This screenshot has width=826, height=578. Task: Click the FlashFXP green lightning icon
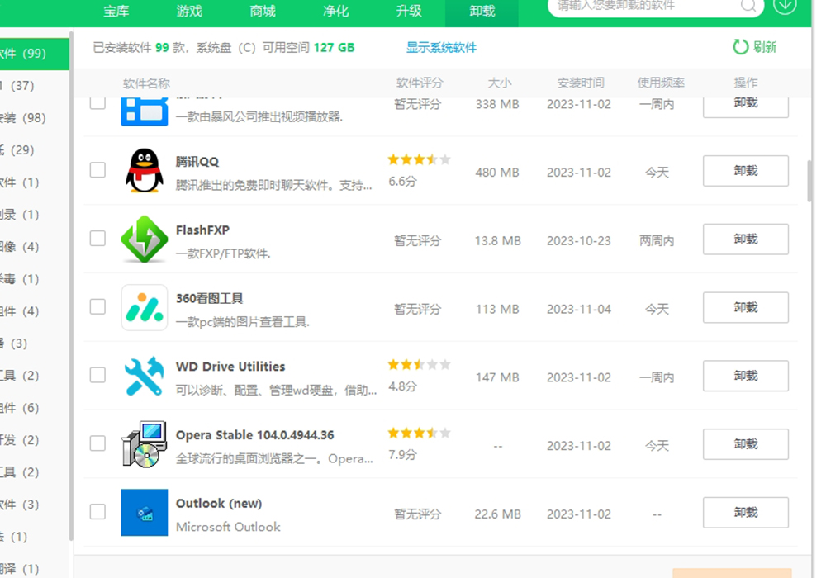[x=145, y=239]
